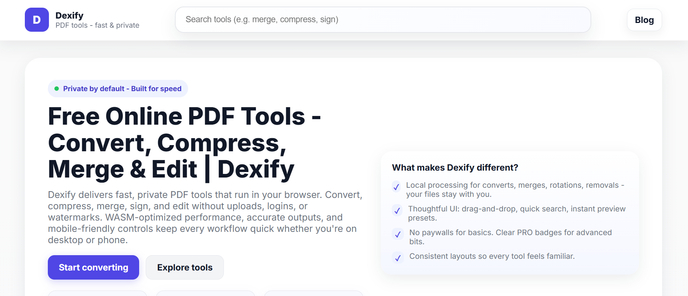Click the green dot in the Private by default badge
Image resolution: width=688 pixels, height=296 pixels.
click(57, 89)
